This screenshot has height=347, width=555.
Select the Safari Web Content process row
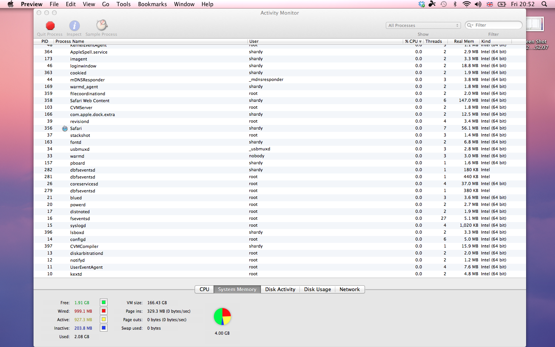coord(280,101)
